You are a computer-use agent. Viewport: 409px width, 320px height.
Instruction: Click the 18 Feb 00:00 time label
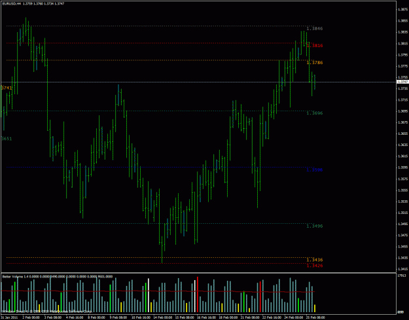pyautogui.click(x=228, y=317)
